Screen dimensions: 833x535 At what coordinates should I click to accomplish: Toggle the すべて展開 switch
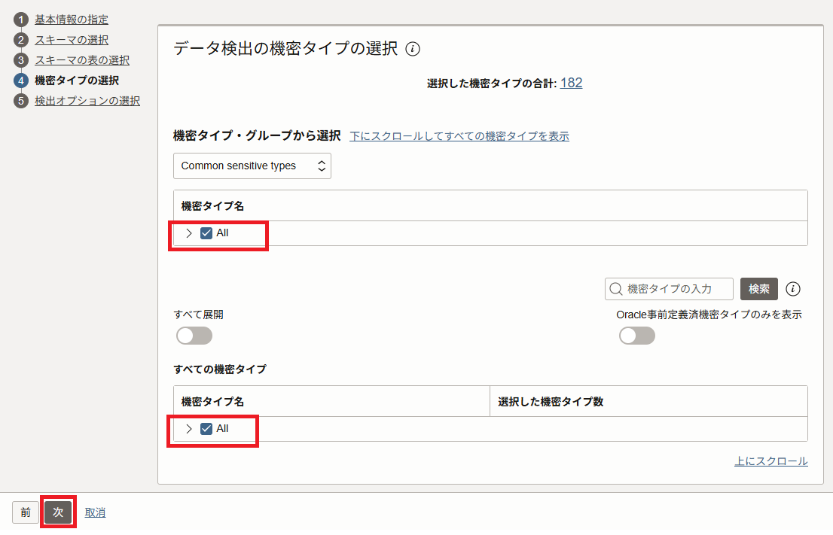(x=194, y=336)
